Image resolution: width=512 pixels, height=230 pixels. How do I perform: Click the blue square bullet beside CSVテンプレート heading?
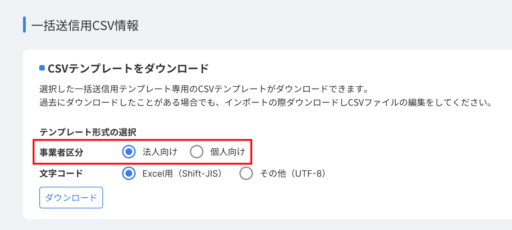[42, 68]
